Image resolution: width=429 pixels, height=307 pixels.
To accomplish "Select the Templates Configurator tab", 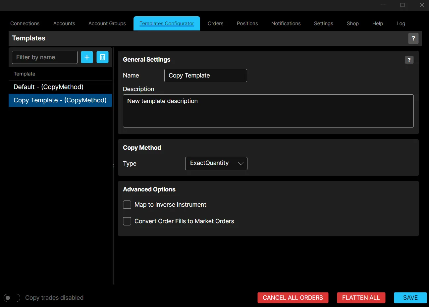I will point(167,24).
